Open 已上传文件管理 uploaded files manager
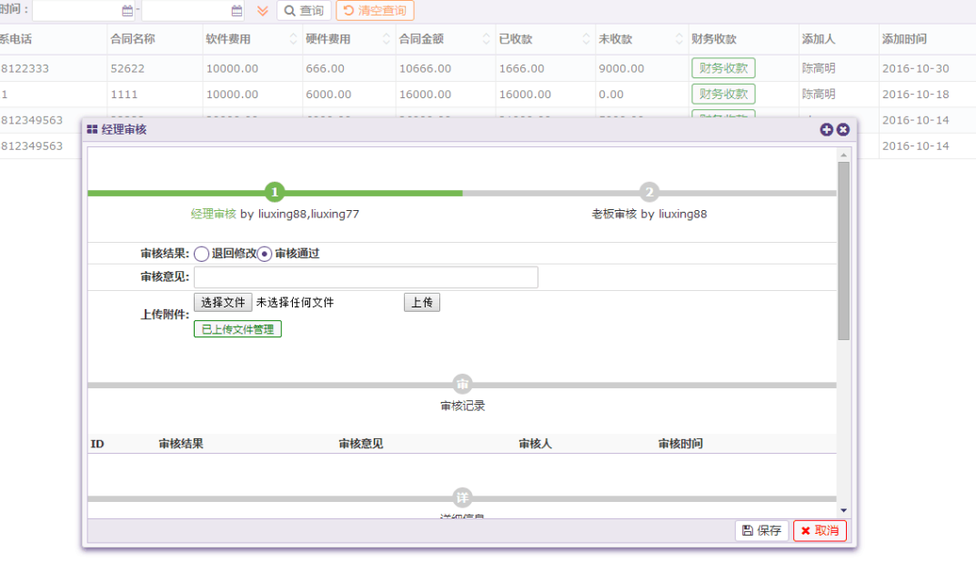Viewport: 976px width, 582px height. (x=237, y=329)
